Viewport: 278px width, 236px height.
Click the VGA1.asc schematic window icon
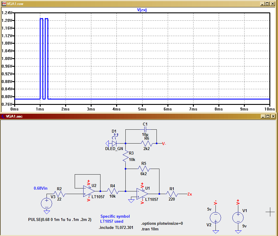(x=3, y=116)
